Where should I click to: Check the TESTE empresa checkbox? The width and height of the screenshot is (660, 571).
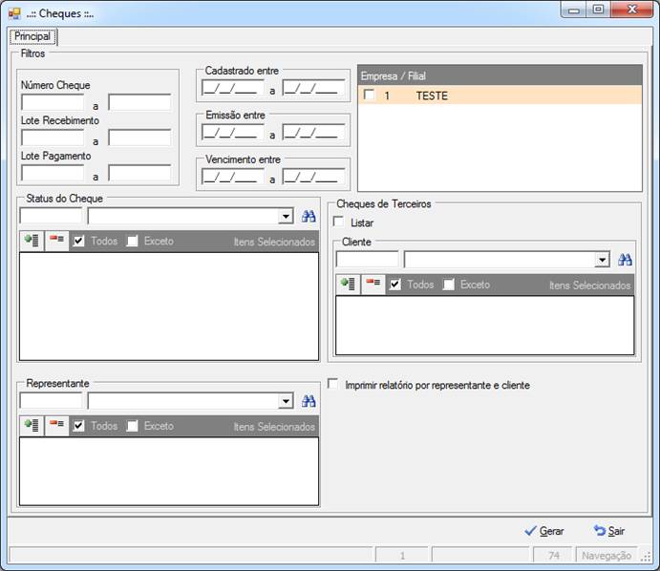pyautogui.click(x=369, y=95)
